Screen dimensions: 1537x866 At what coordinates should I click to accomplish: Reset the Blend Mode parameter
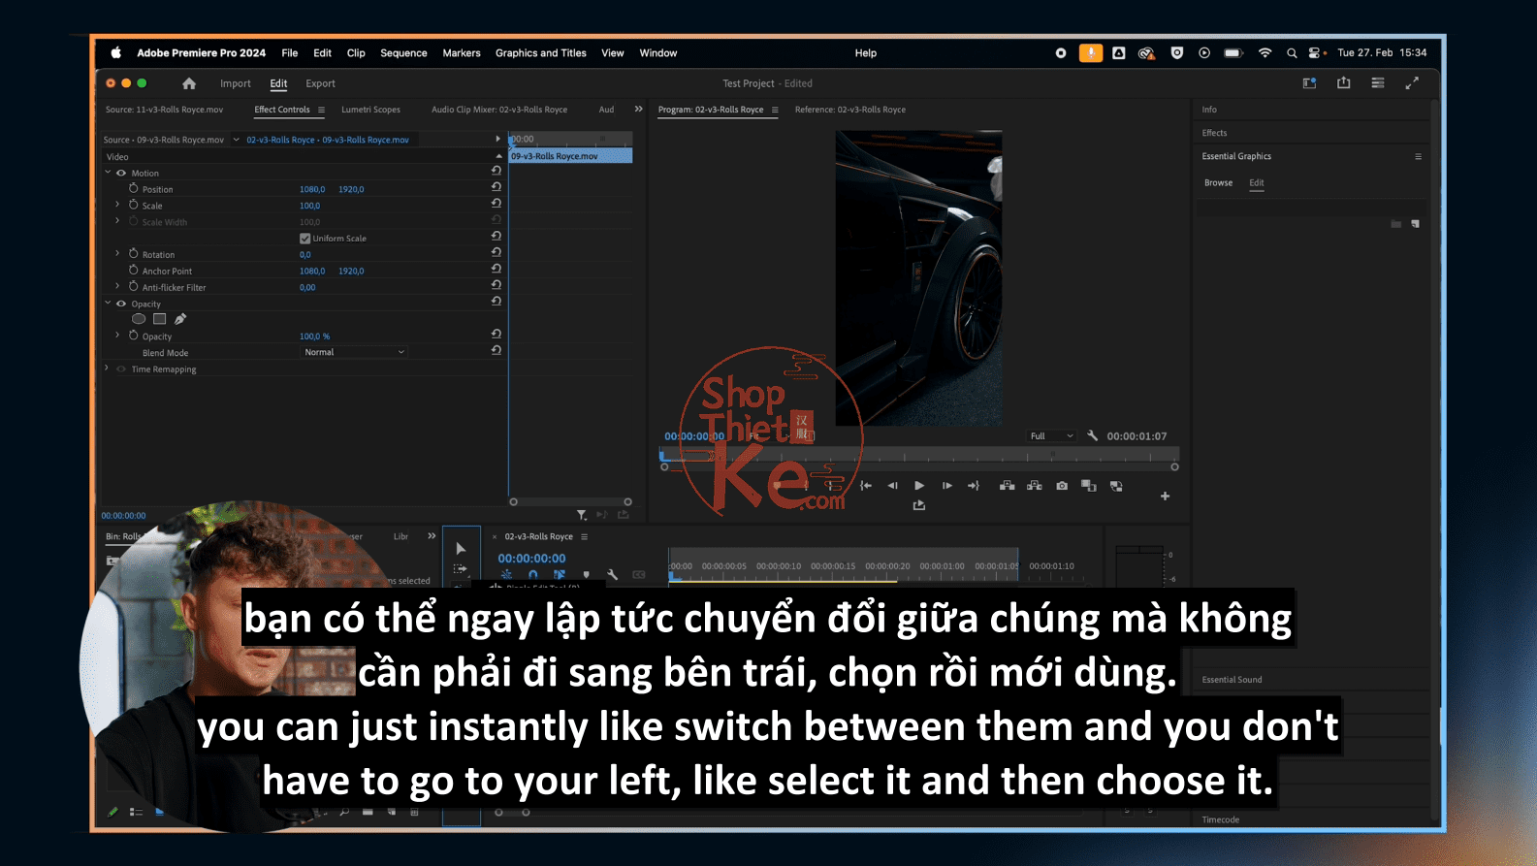click(496, 350)
